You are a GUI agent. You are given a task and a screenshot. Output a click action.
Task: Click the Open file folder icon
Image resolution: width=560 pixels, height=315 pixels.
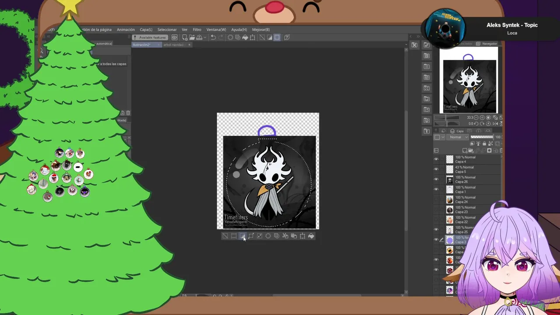click(192, 37)
